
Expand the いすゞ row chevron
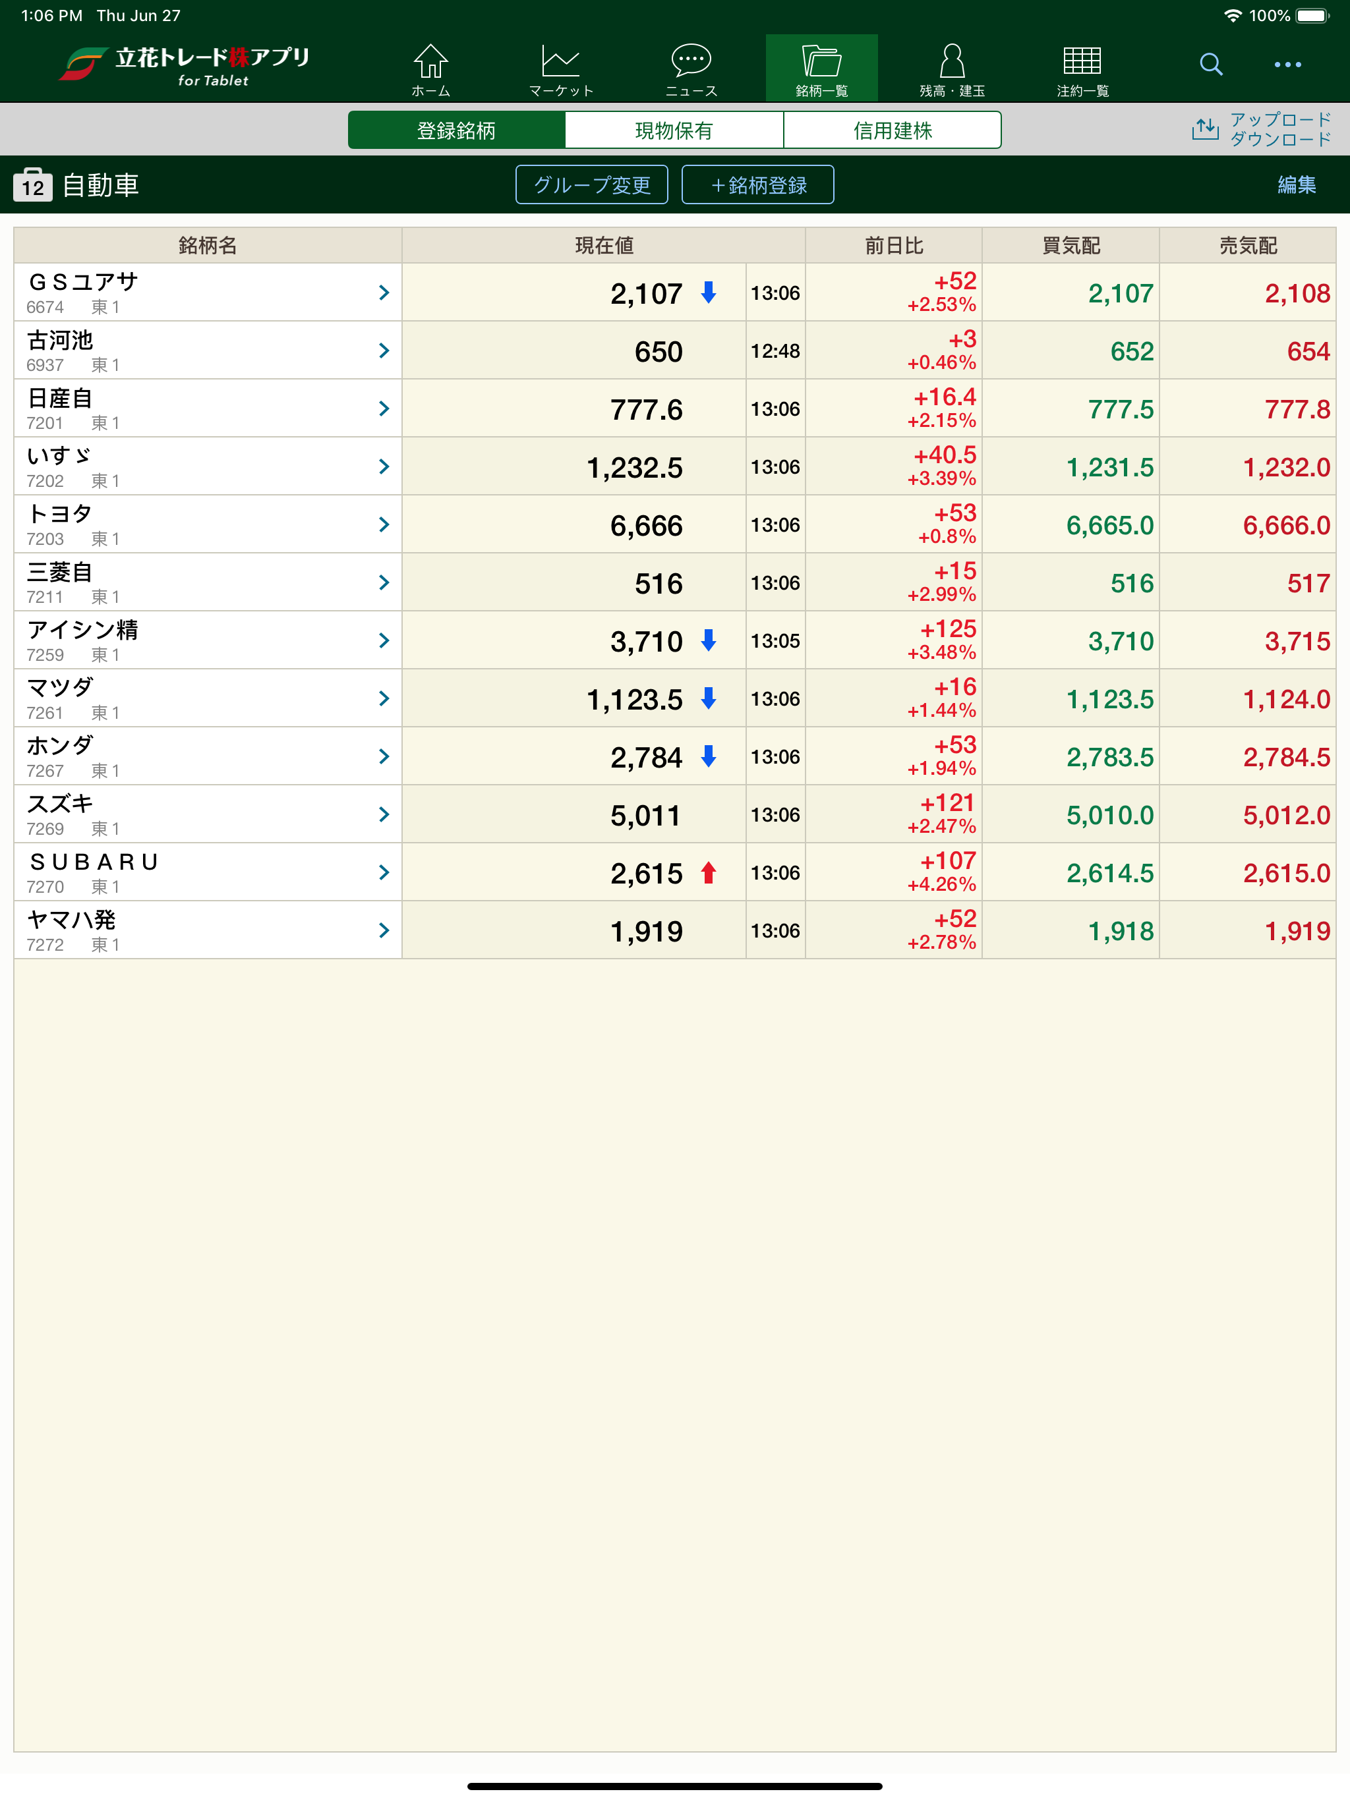pyautogui.click(x=384, y=466)
